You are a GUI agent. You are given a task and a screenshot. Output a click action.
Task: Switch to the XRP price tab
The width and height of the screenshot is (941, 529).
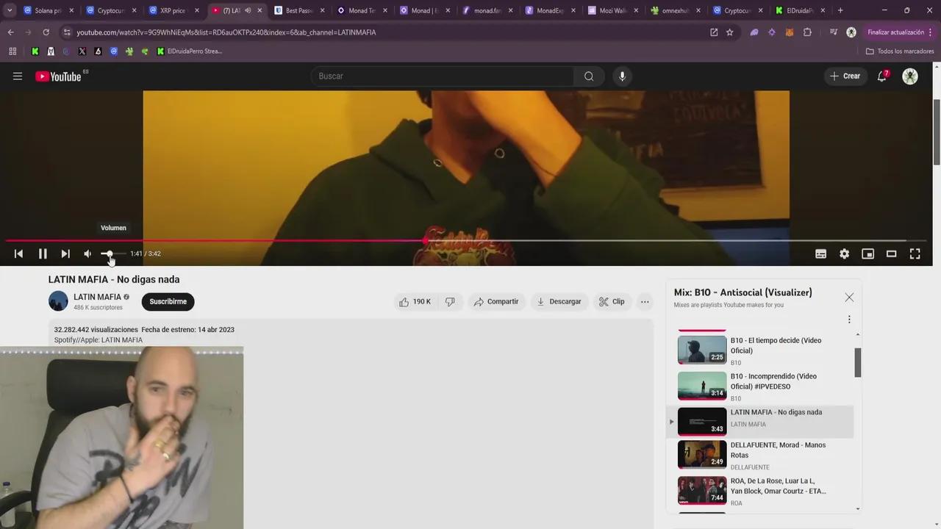[173, 10]
